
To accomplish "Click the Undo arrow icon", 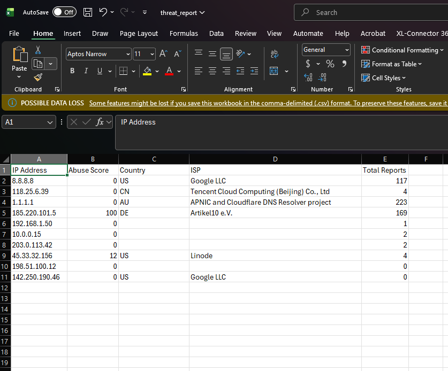I will (x=103, y=12).
